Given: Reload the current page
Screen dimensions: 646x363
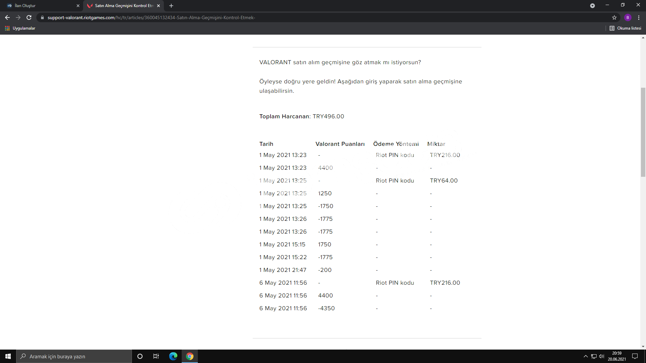Looking at the screenshot, I should [x=29, y=17].
